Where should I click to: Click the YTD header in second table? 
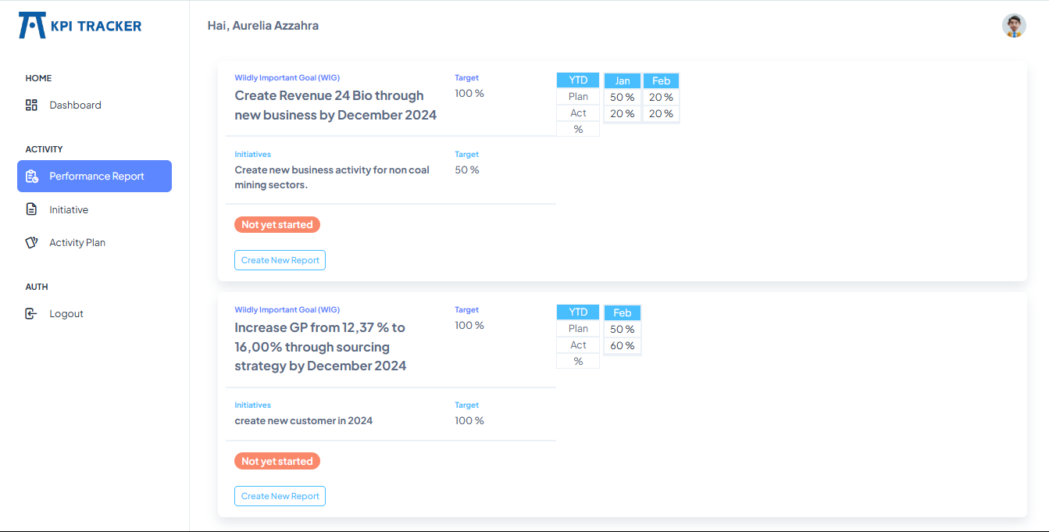coord(578,312)
